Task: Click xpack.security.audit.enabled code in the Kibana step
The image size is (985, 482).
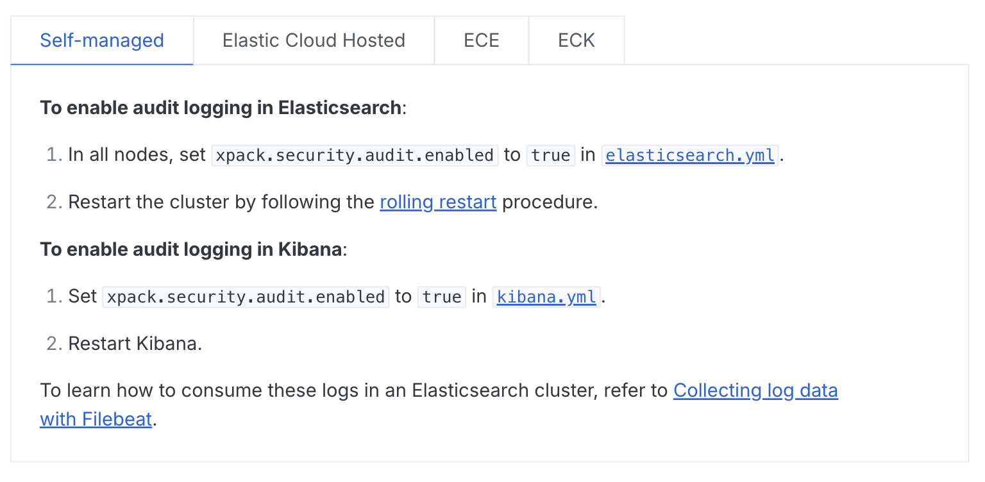Action: point(246,297)
